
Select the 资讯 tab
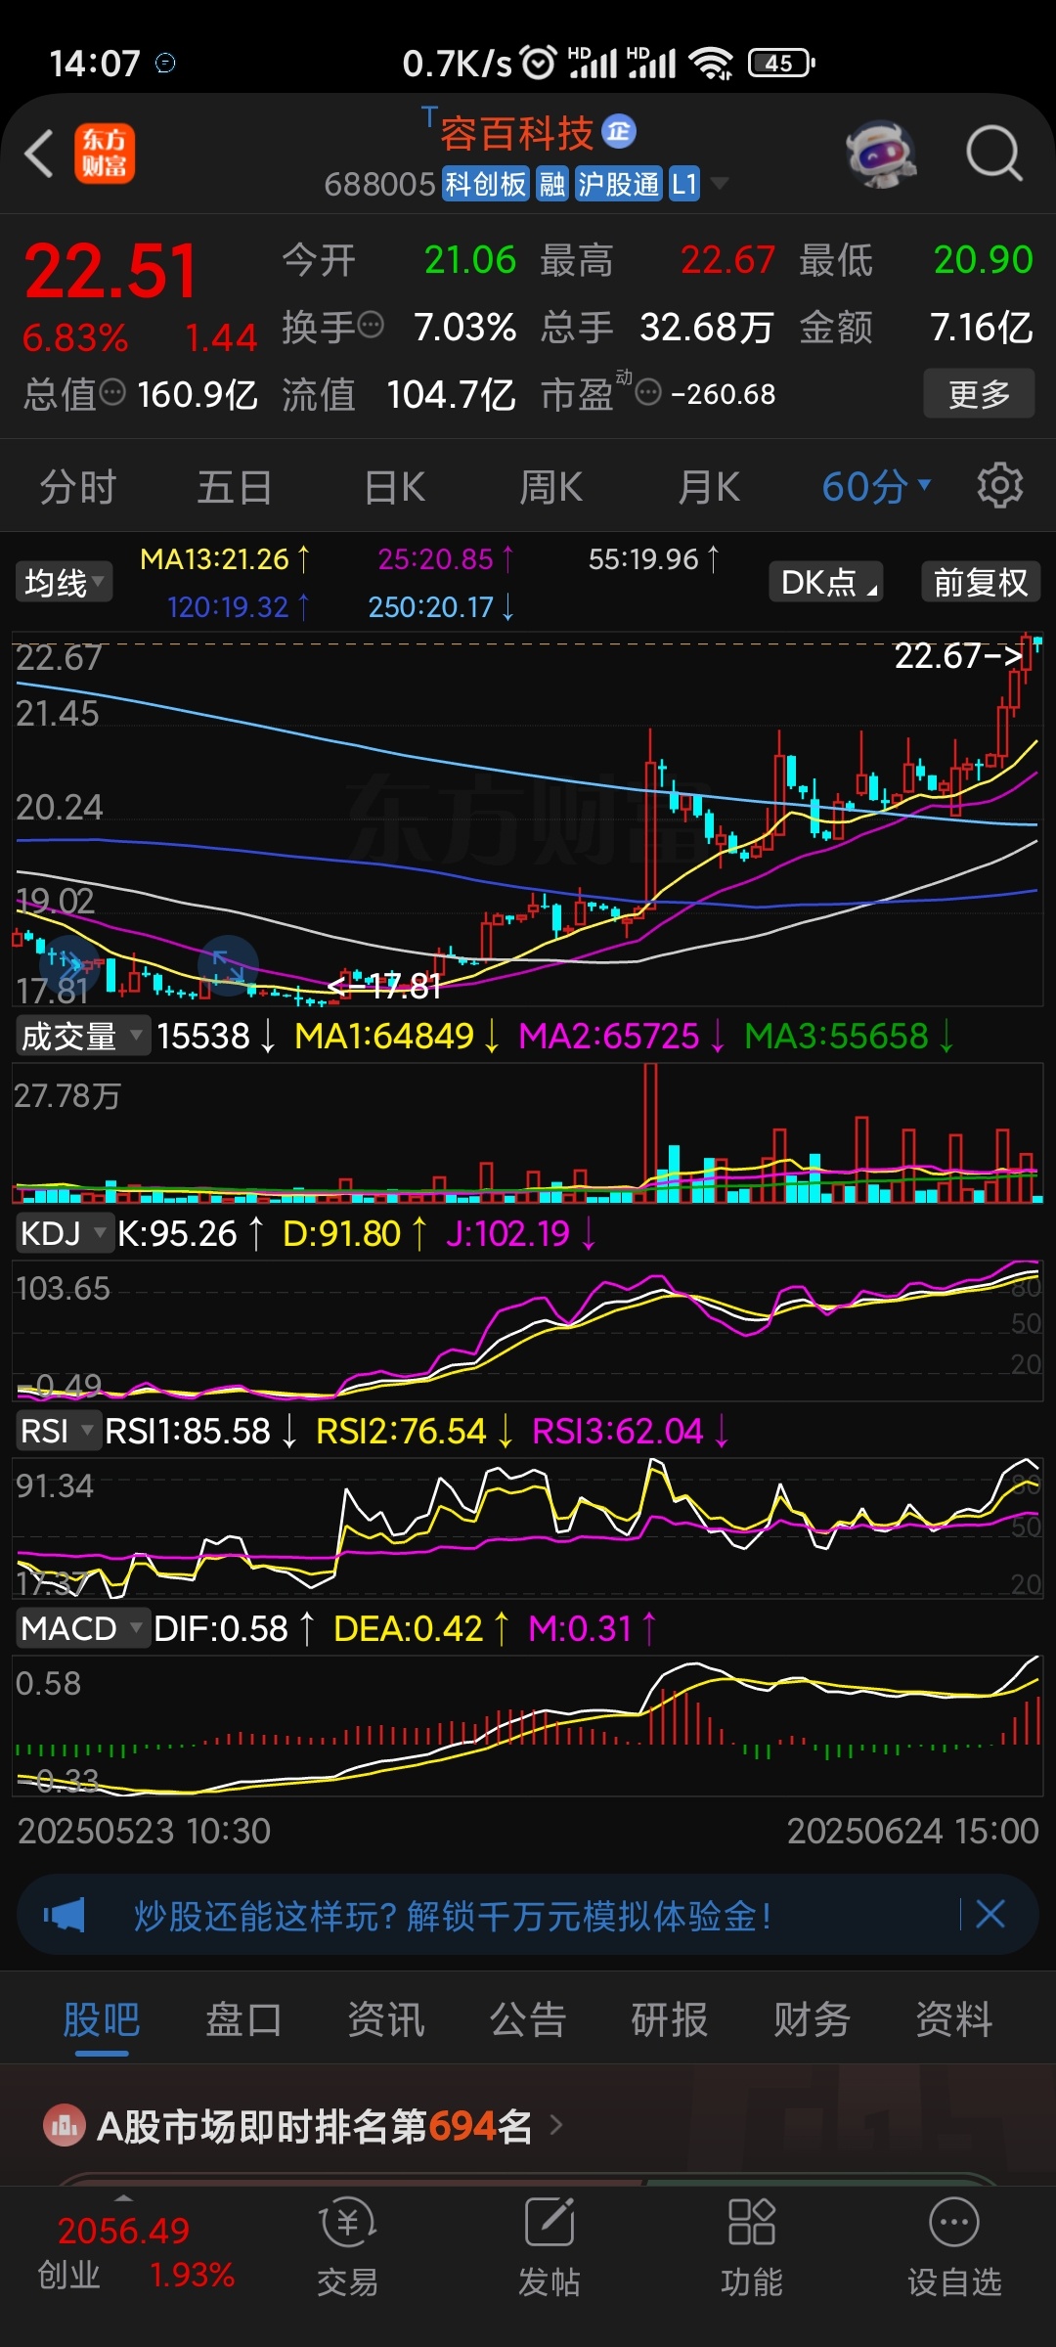pos(386,2019)
